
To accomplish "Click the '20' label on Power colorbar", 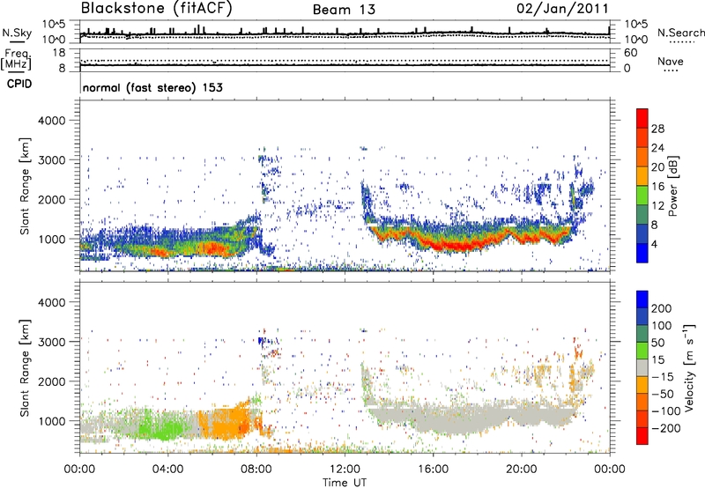I will pos(657,167).
